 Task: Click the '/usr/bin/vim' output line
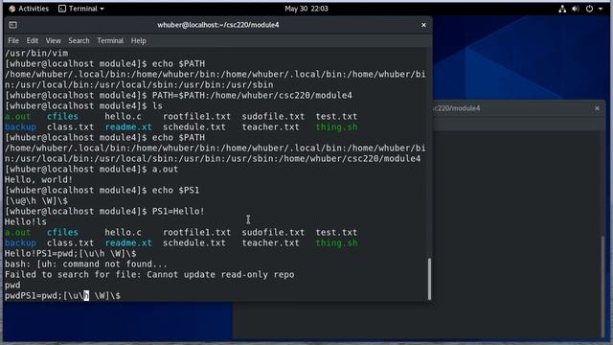(x=36, y=54)
